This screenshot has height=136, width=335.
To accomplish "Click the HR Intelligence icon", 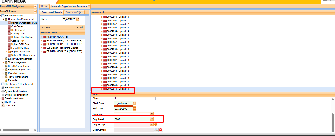I will click(x=3, y=88).
